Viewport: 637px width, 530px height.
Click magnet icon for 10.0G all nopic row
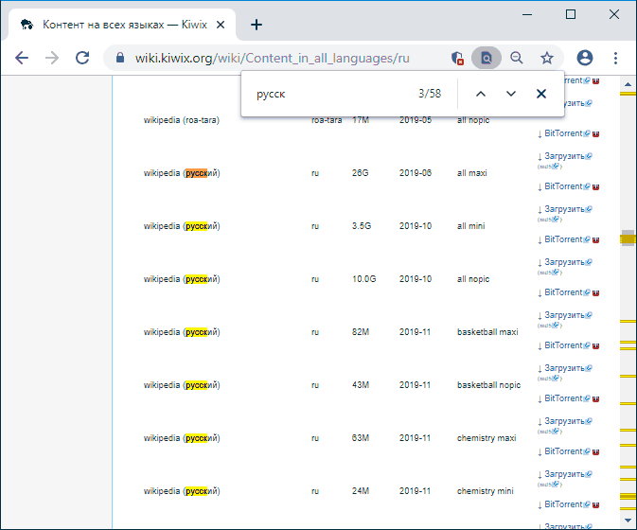[595, 292]
